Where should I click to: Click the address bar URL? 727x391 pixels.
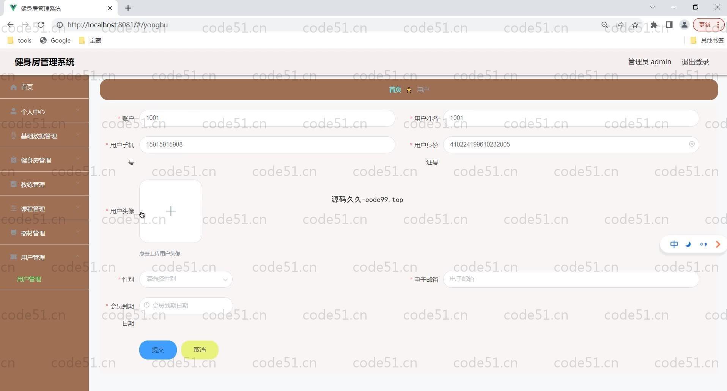tap(117, 25)
